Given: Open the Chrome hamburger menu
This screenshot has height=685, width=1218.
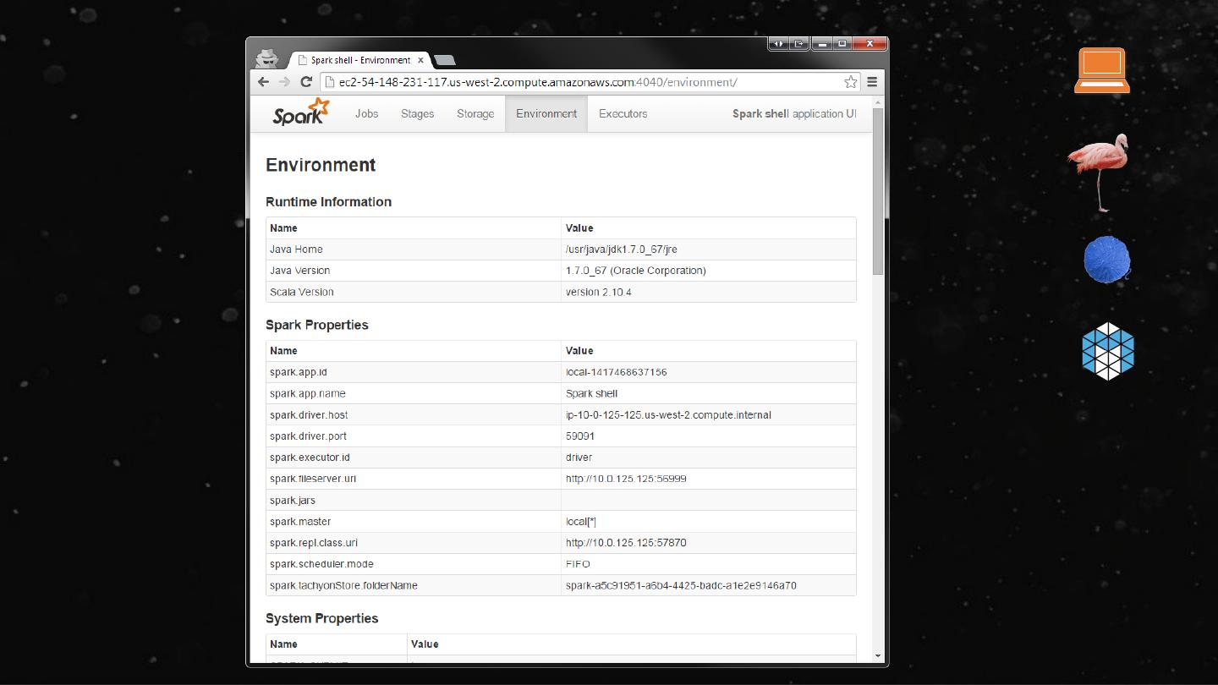Looking at the screenshot, I should point(872,82).
